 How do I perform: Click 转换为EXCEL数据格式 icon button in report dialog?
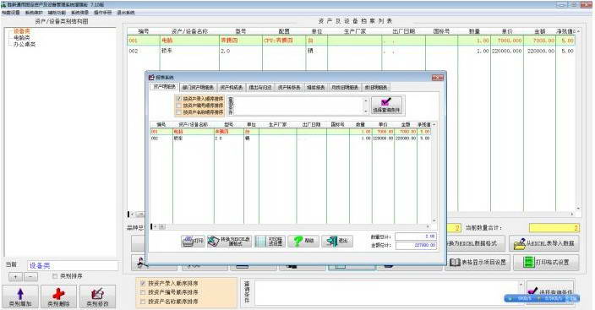[x=230, y=241]
